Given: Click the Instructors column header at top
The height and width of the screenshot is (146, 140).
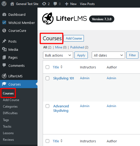Looking at the screenshot, I should click(x=88, y=67).
